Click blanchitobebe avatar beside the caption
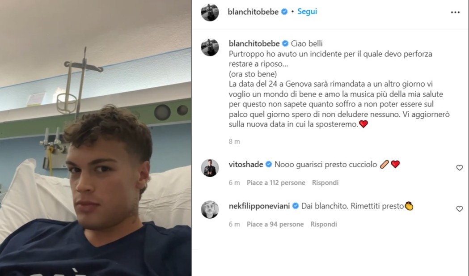This screenshot has height=276, width=469. pyautogui.click(x=210, y=47)
